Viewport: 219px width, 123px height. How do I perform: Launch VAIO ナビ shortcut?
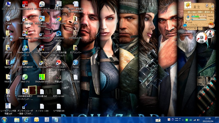point(25,78)
